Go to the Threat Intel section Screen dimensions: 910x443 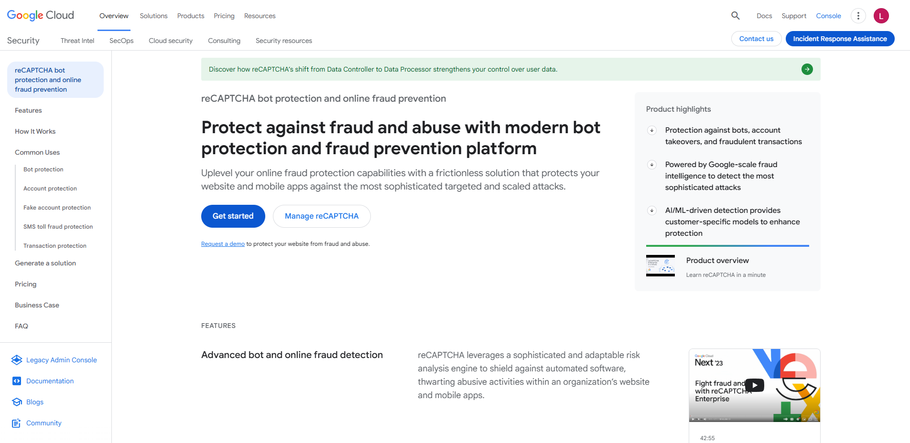click(77, 41)
